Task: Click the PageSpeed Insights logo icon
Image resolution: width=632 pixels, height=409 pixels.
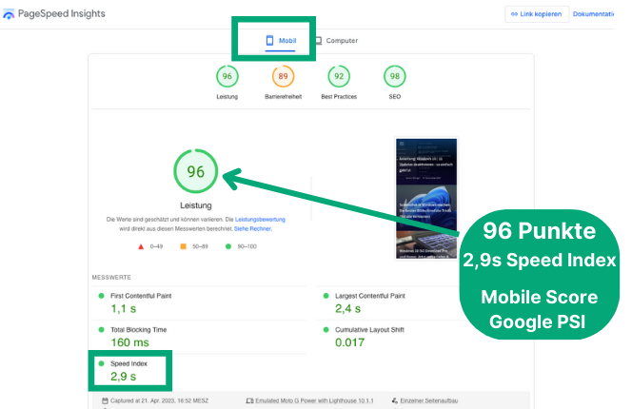Action: (9, 13)
